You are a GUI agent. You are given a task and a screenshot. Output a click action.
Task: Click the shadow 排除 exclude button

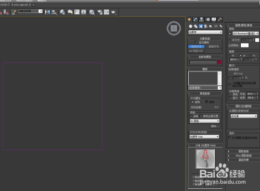[x=215, y=126]
